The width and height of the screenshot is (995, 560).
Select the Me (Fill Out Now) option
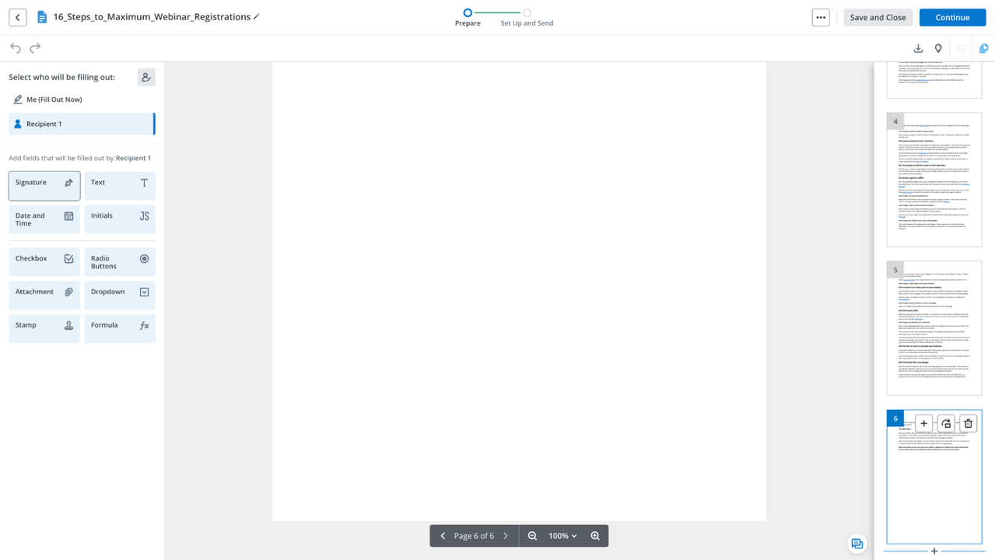54,100
